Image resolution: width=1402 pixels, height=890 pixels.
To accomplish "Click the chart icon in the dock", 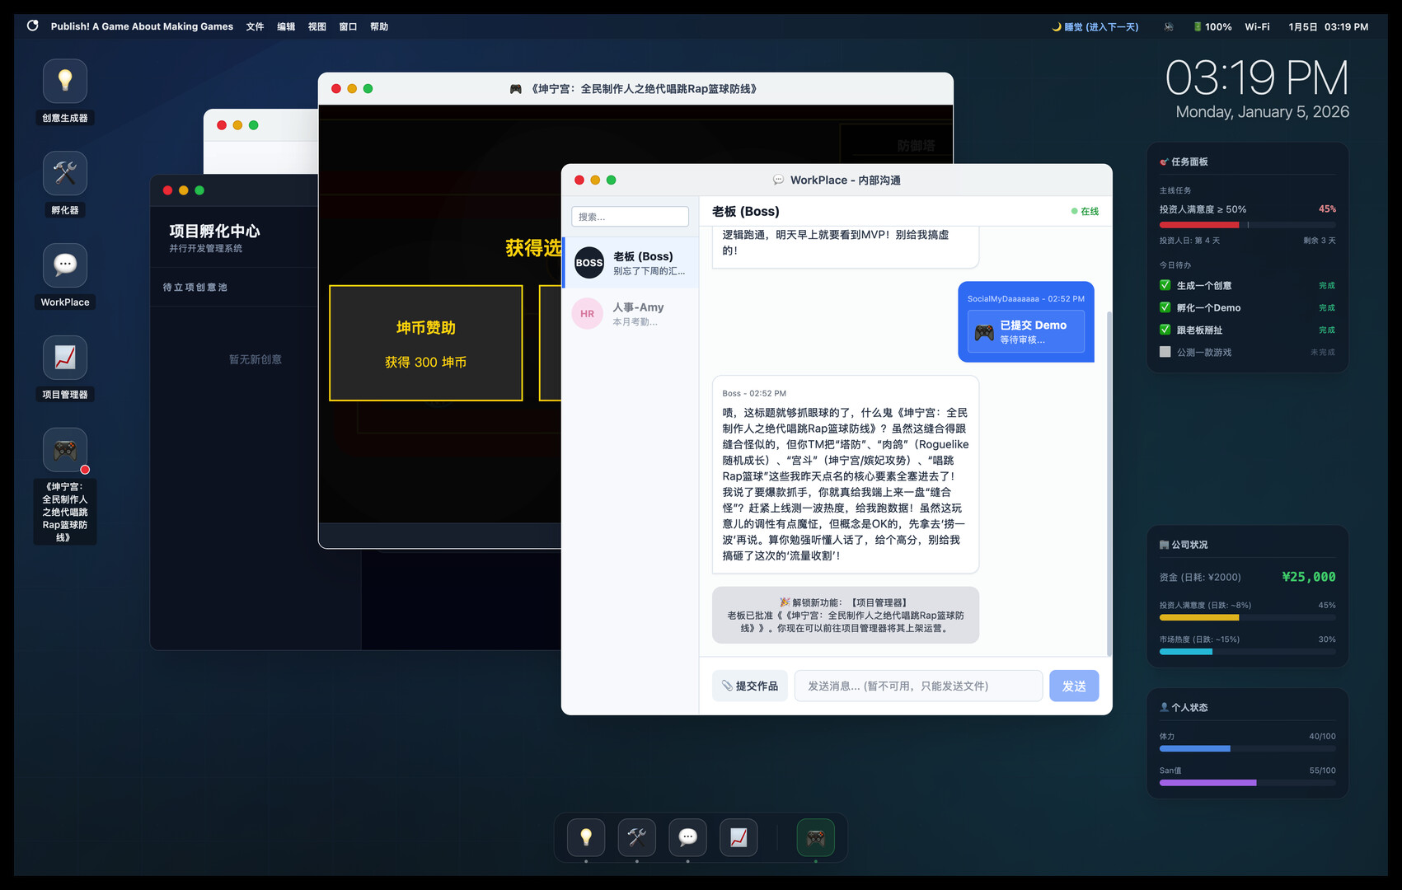I will [x=739, y=838].
